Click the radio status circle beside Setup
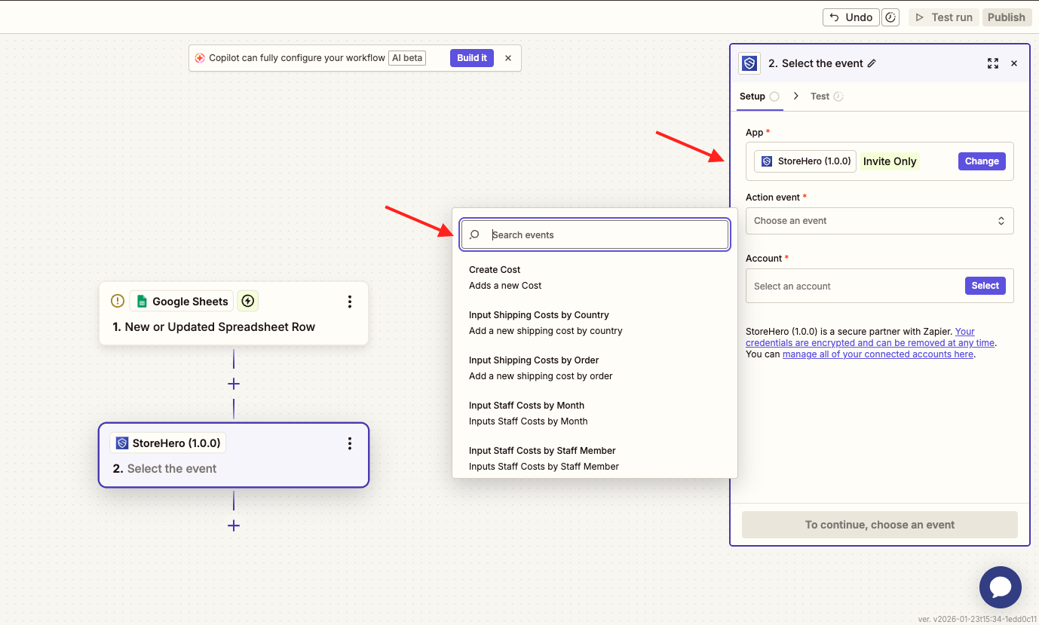Screen dimensions: 1039x625 click(774, 97)
